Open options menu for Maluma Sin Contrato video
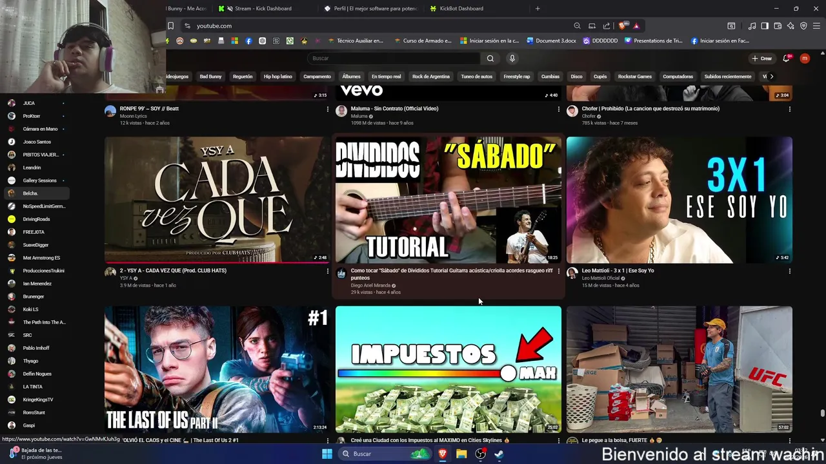This screenshot has height=464, width=826. tap(558, 109)
